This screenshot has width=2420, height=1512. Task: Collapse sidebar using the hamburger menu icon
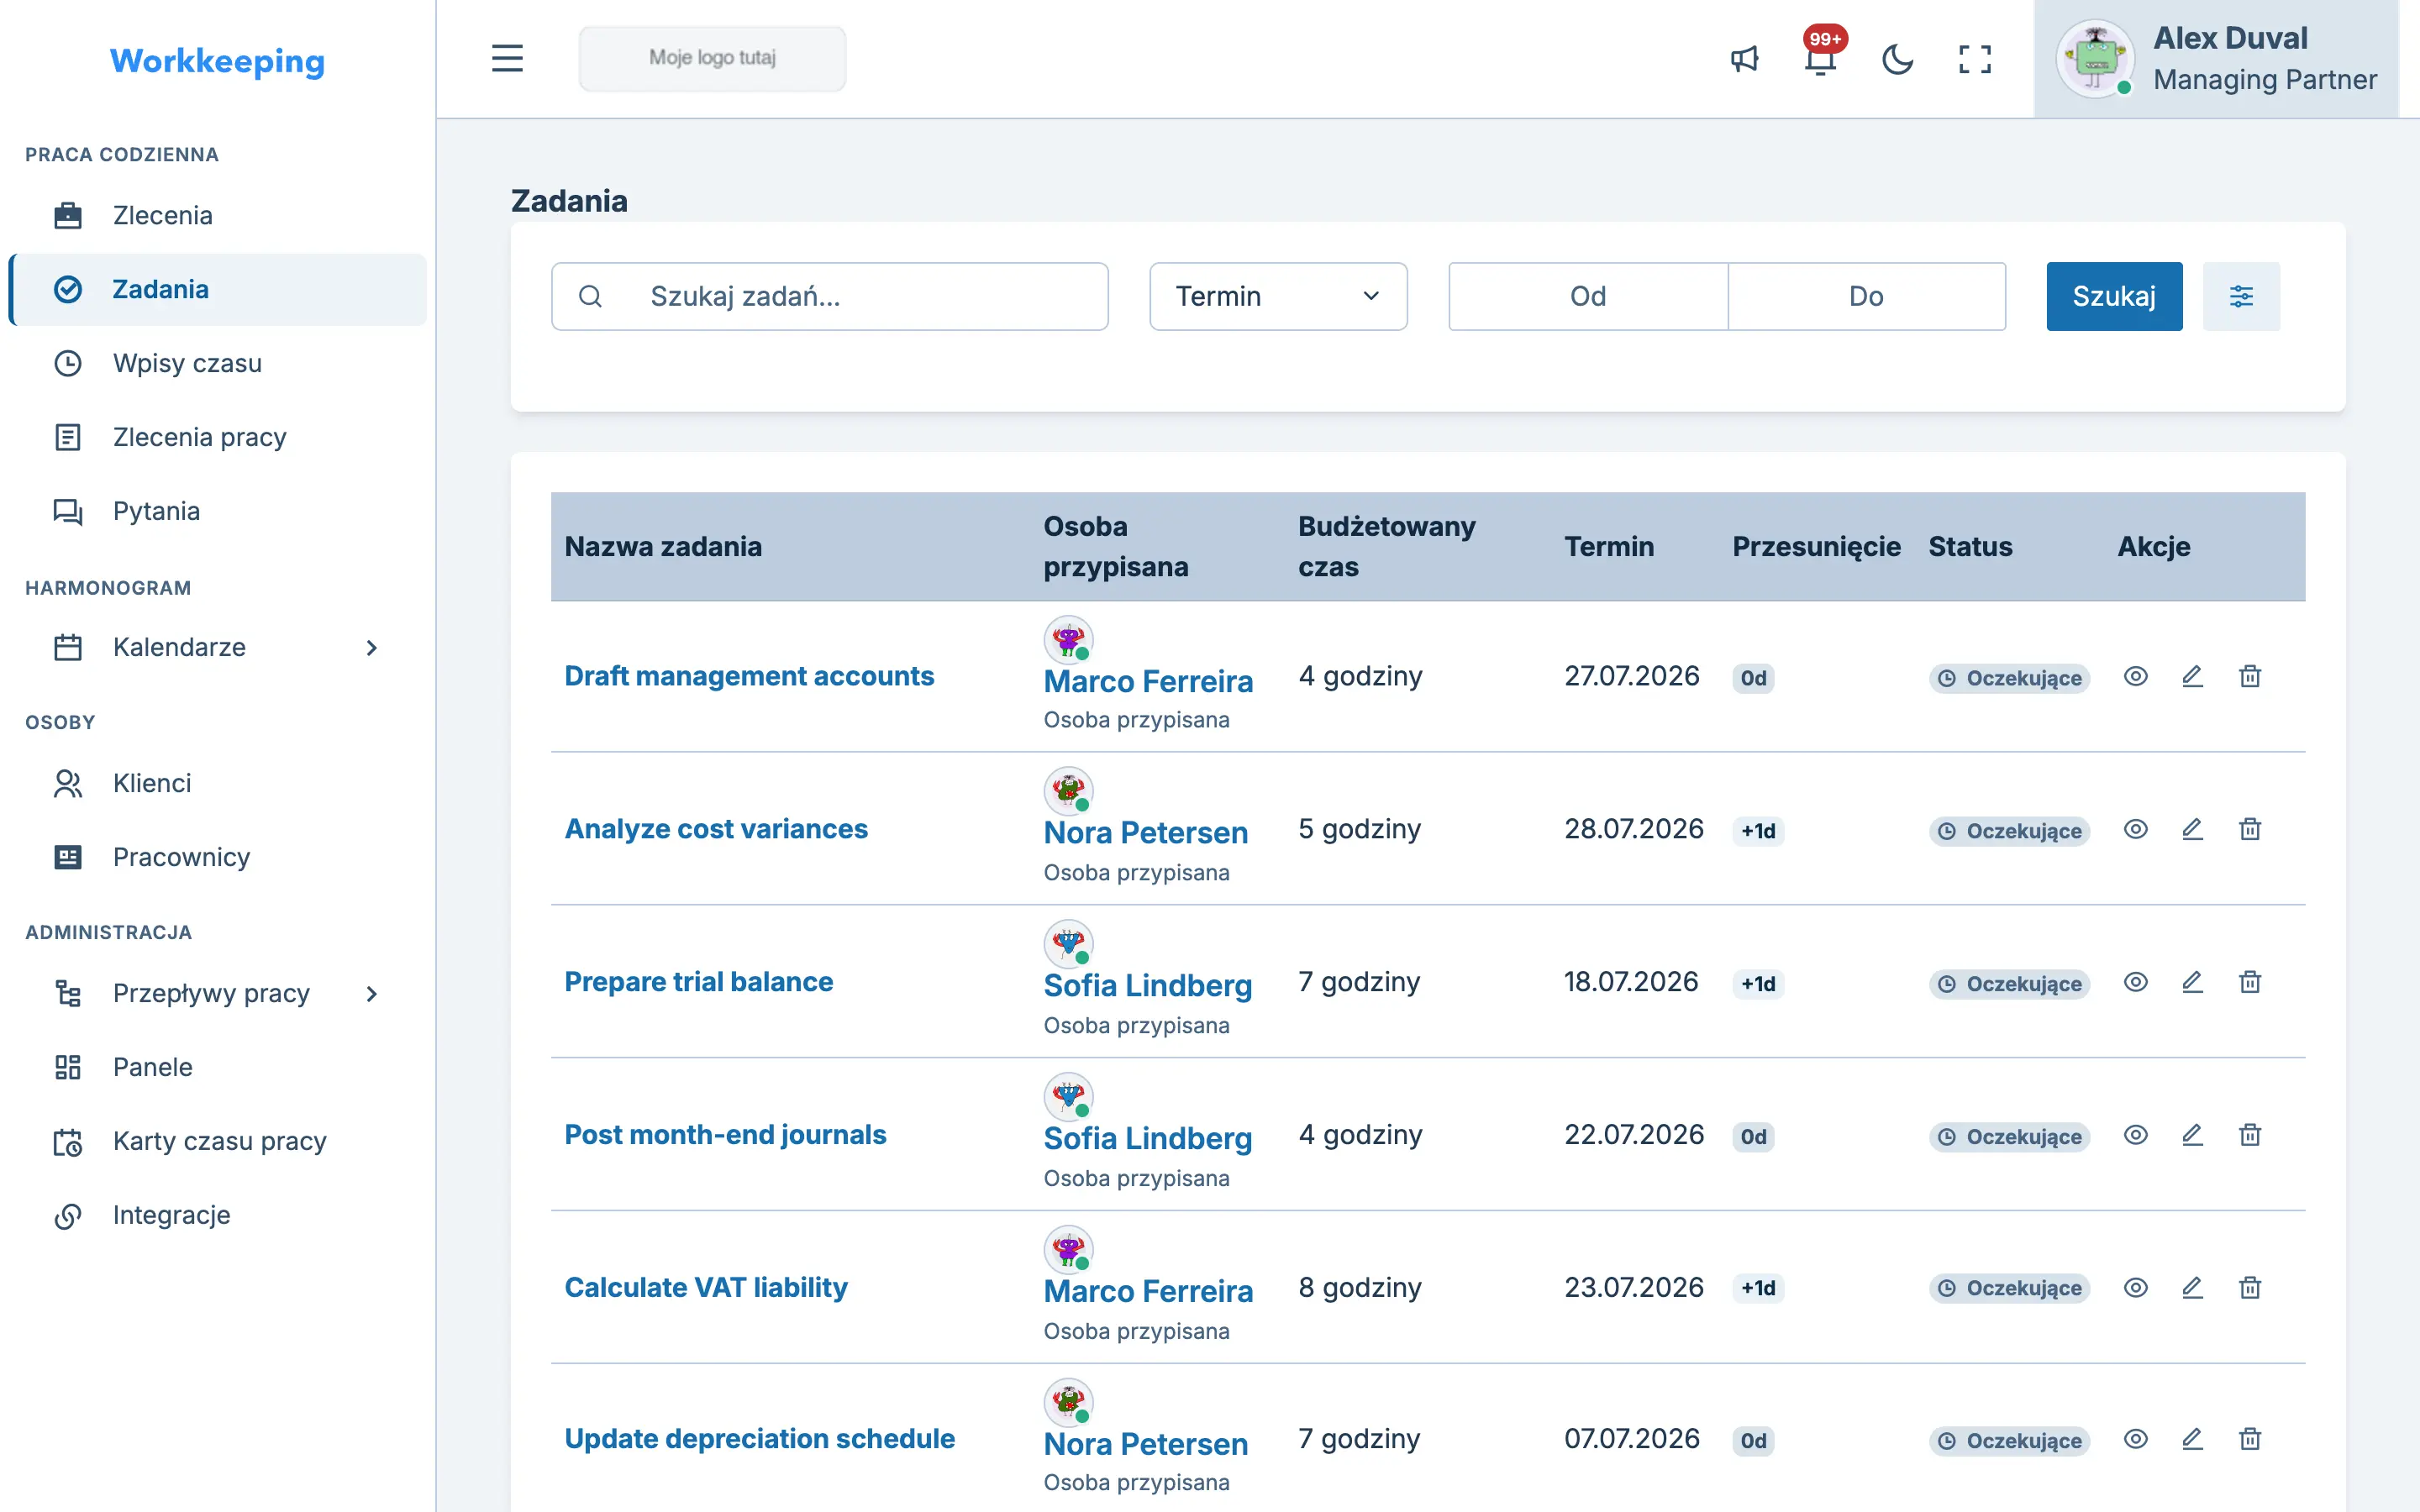tap(507, 58)
